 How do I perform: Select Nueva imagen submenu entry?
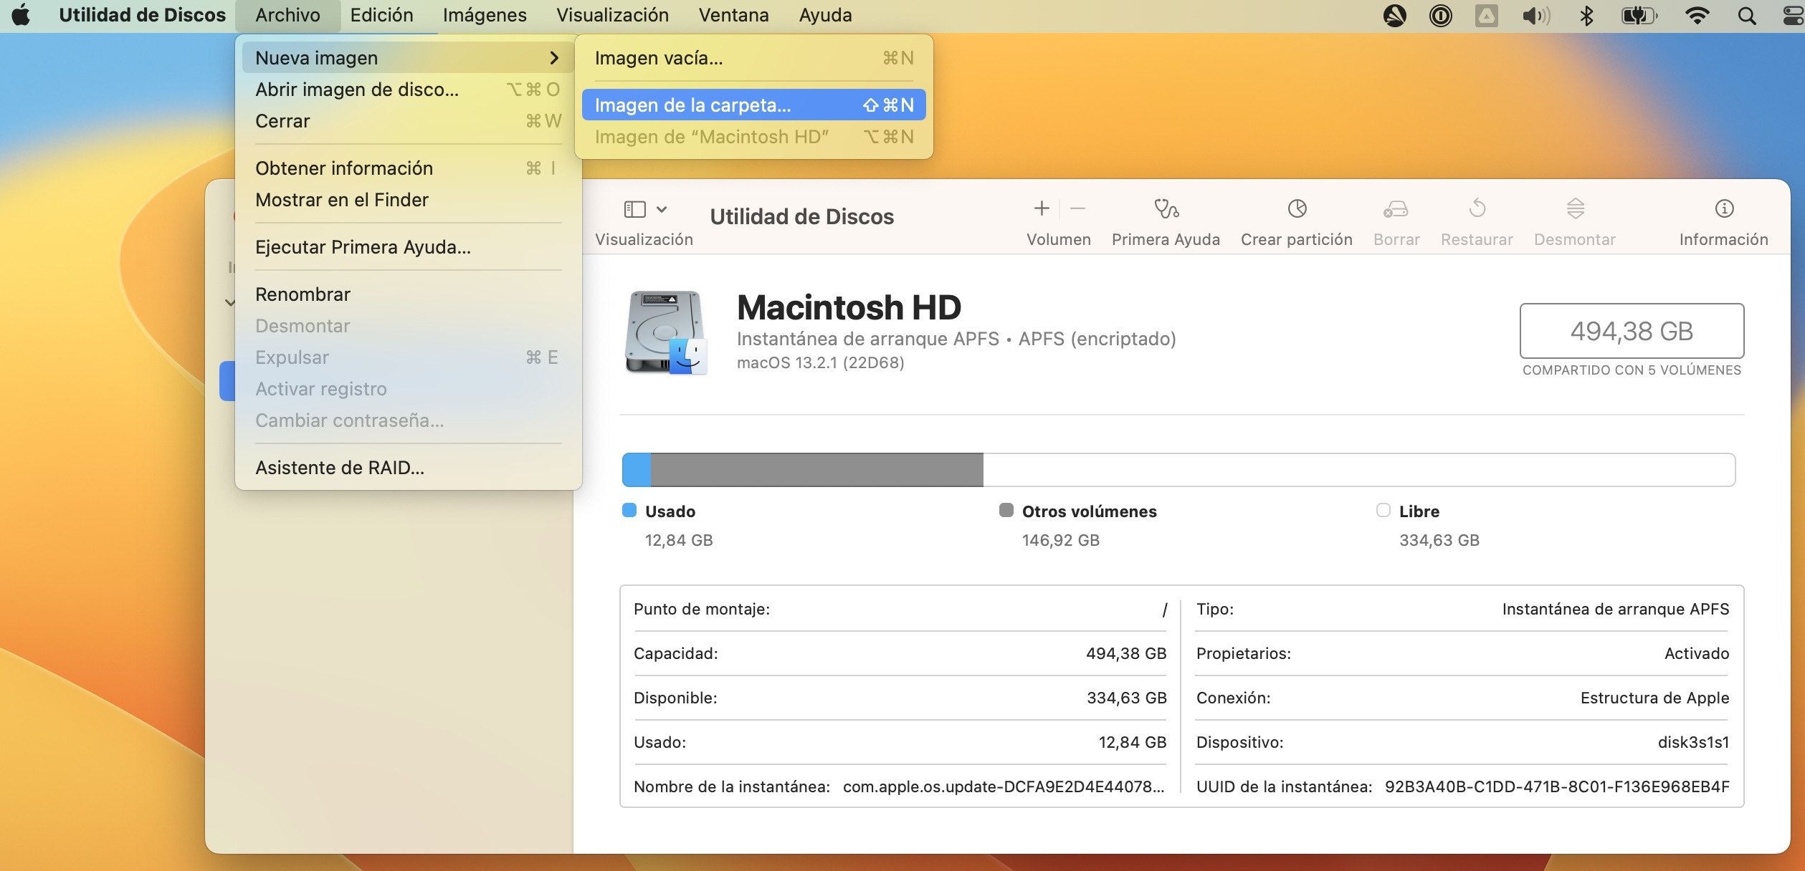pyautogui.click(x=407, y=57)
